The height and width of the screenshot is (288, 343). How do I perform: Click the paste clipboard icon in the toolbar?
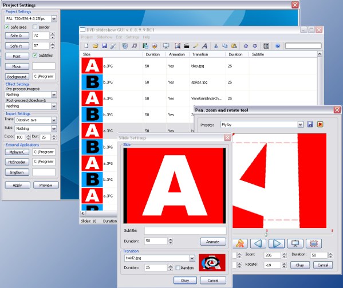[234, 46]
